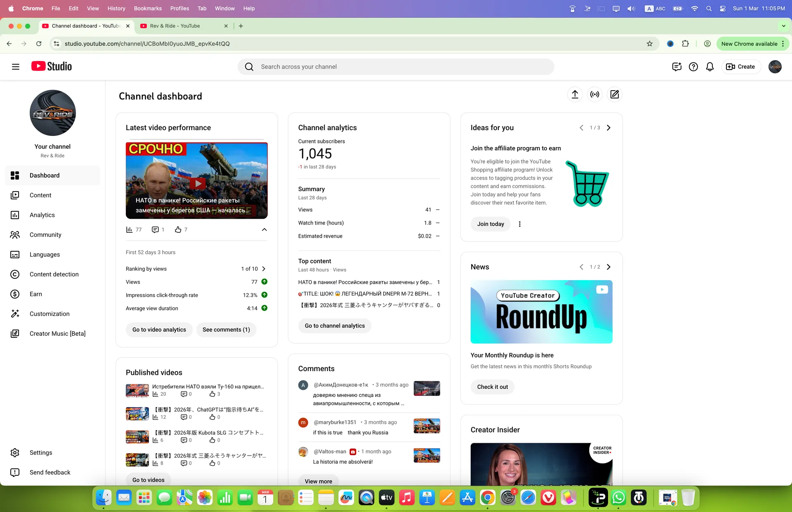Image resolution: width=792 pixels, height=512 pixels.
Task: Open Customization in the sidebar
Action: click(x=53, y=314)
